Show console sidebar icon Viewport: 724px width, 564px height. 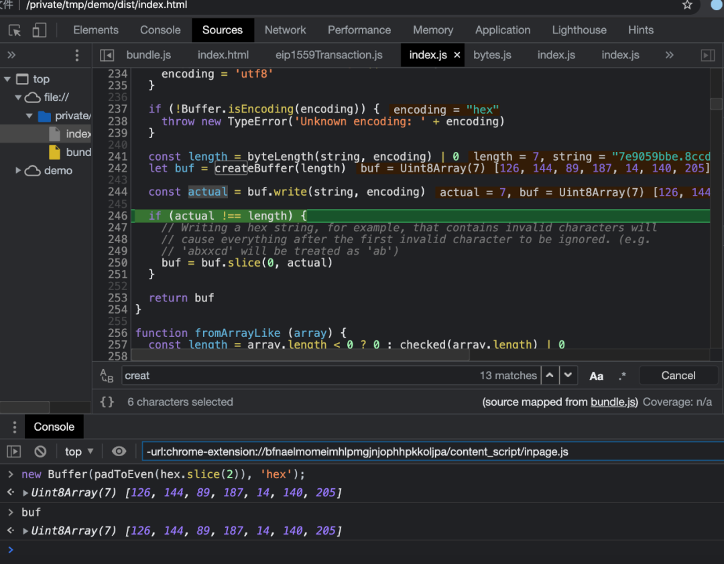[x=14, y=451]
